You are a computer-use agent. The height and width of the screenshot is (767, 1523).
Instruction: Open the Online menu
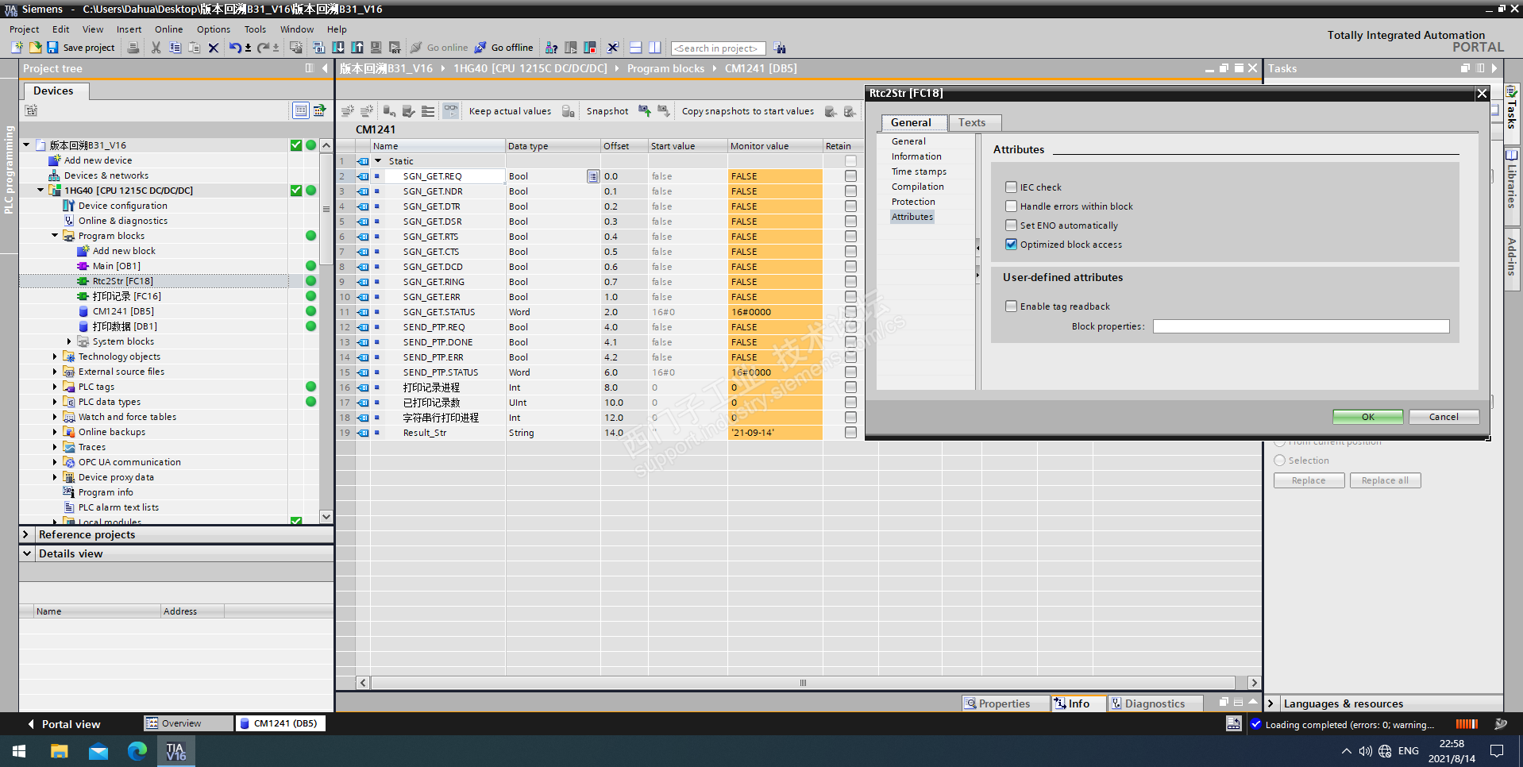coord(168,29)
